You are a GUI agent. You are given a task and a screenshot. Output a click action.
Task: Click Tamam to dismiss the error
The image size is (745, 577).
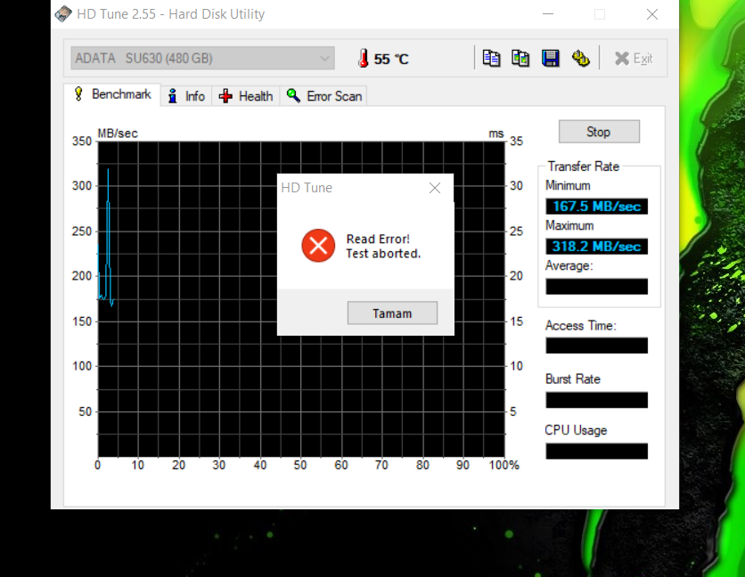pyautogui.click(x=392, y=313)
